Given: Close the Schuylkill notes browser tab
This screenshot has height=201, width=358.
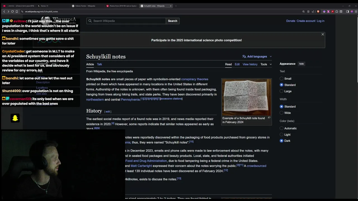Looking at the screenshot, I should (x=171, y=6).
